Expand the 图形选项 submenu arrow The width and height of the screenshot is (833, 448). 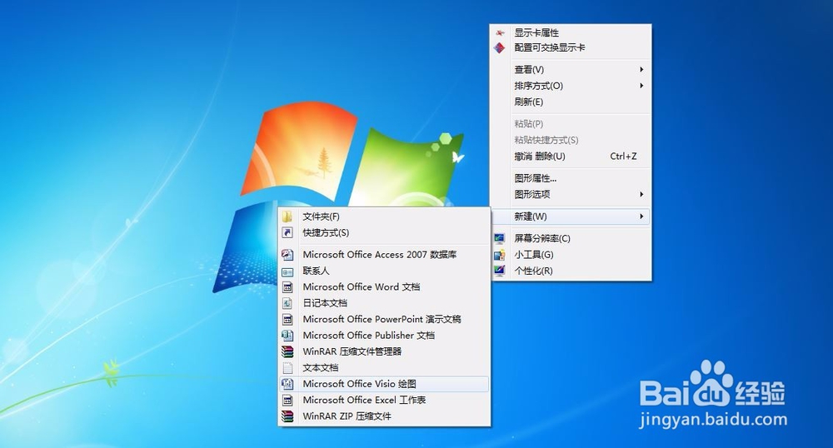point(641,194)
